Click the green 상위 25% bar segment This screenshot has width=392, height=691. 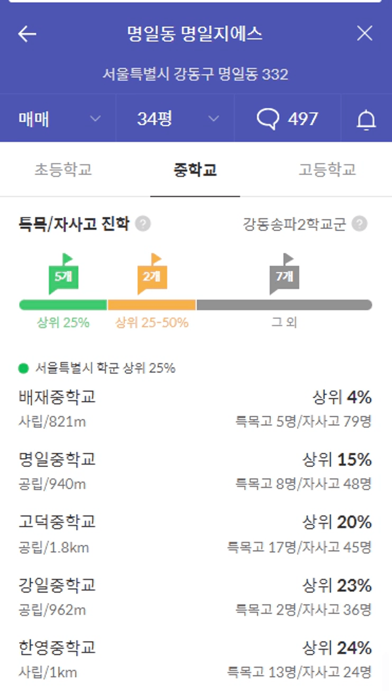pos(63,305)
